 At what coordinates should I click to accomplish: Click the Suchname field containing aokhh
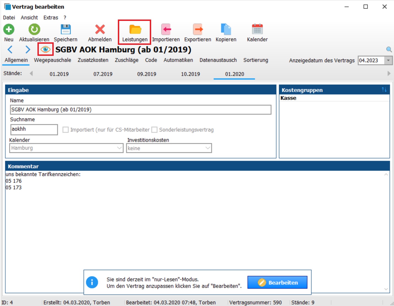click(34, 129)
